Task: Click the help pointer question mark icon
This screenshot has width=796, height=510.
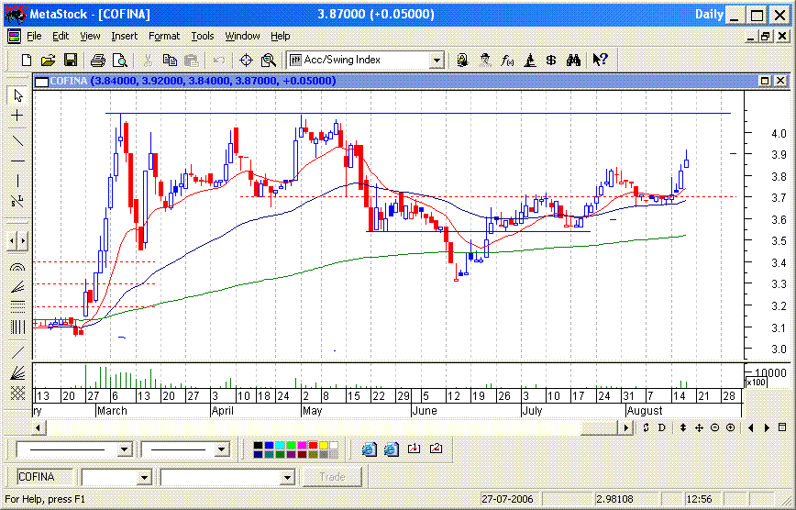Action: click(x=600, y=61)
